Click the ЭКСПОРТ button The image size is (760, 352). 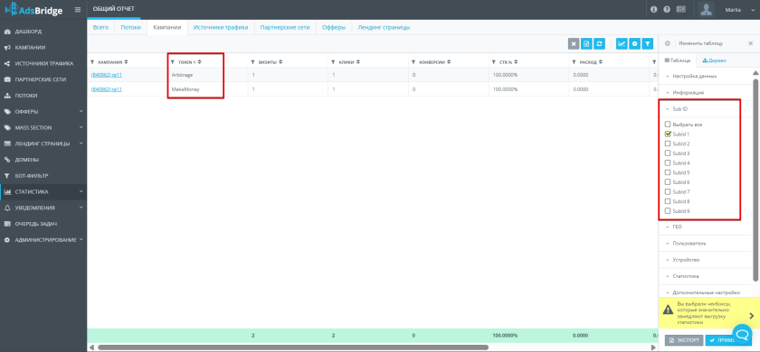click(x=684, y=340)
